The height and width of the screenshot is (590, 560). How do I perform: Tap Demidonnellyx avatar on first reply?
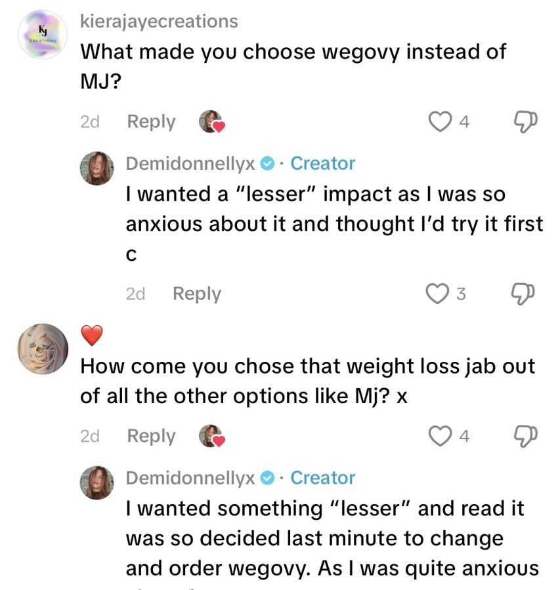(x=97, y=168)
